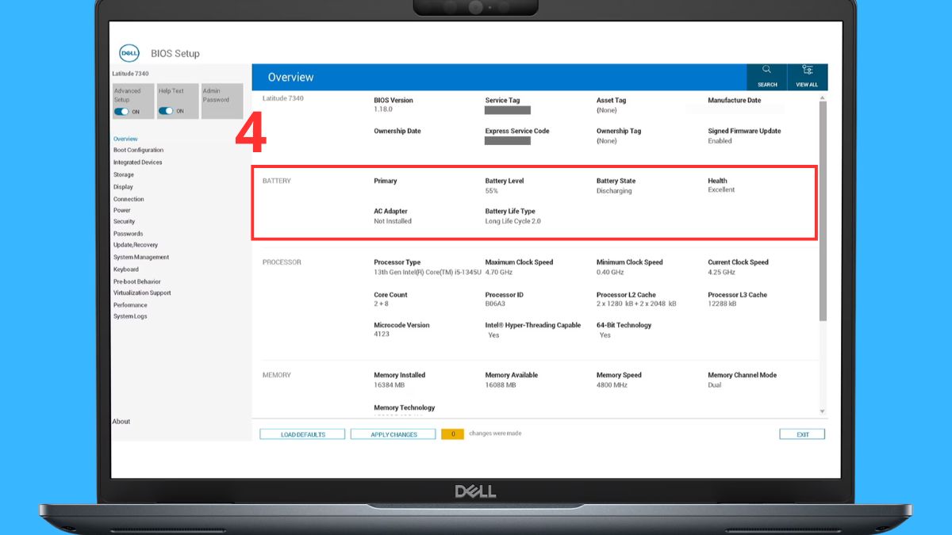Click the BIOS Version value 1.18.0
This screenshot has width=952, height=535.
click(384, 109)
